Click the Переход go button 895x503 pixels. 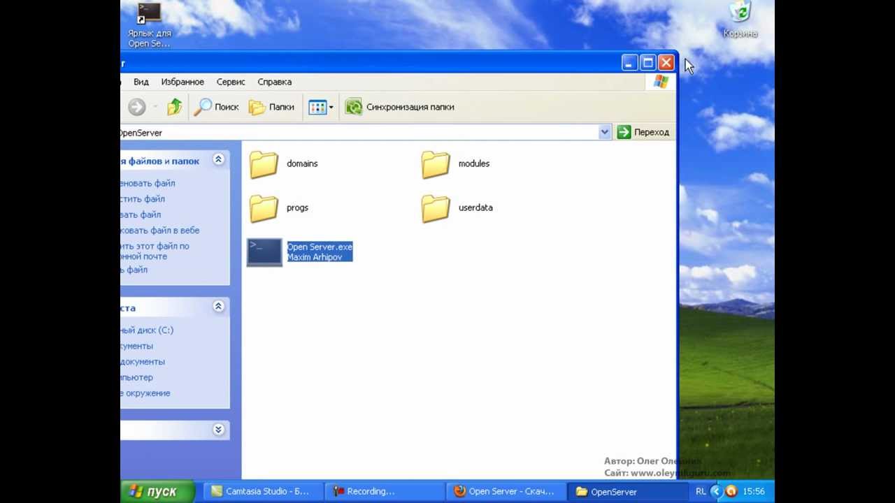(x=643, y=132)
